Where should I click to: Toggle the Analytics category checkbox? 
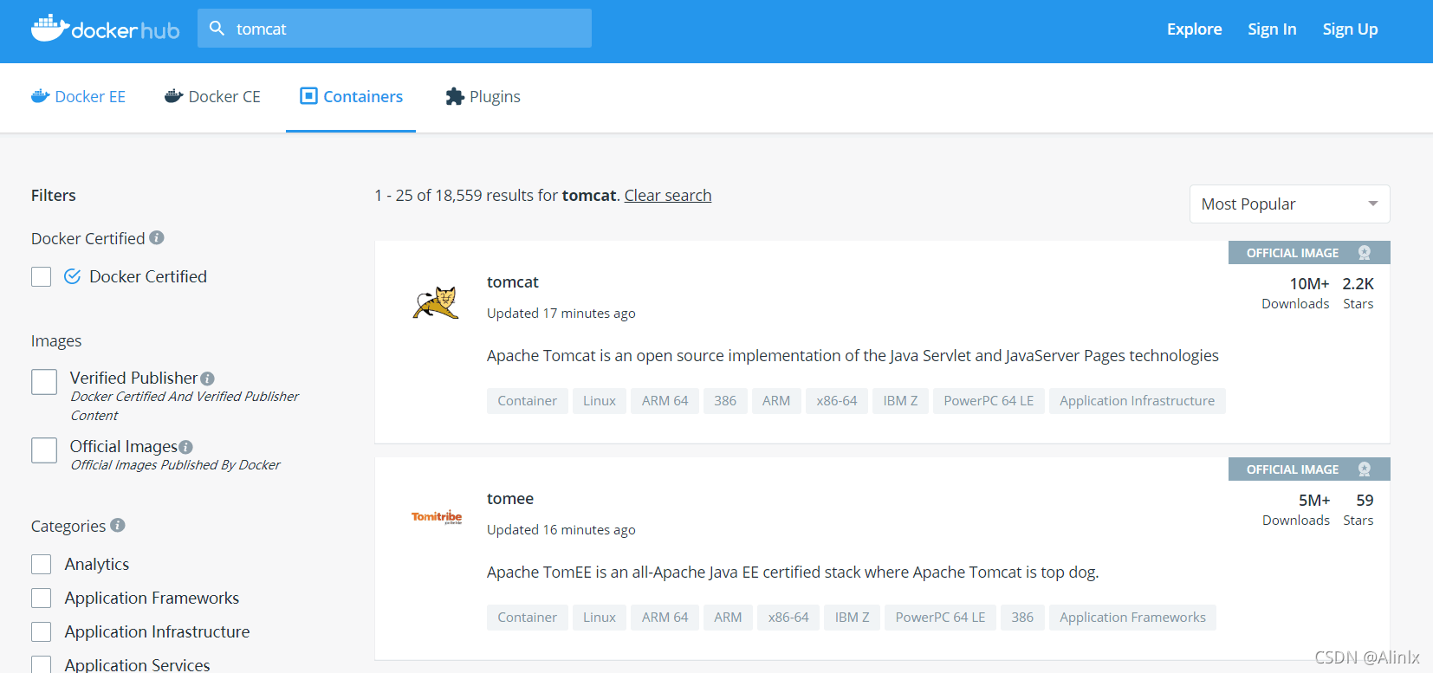pyautogui.click(x=41, y=564)
